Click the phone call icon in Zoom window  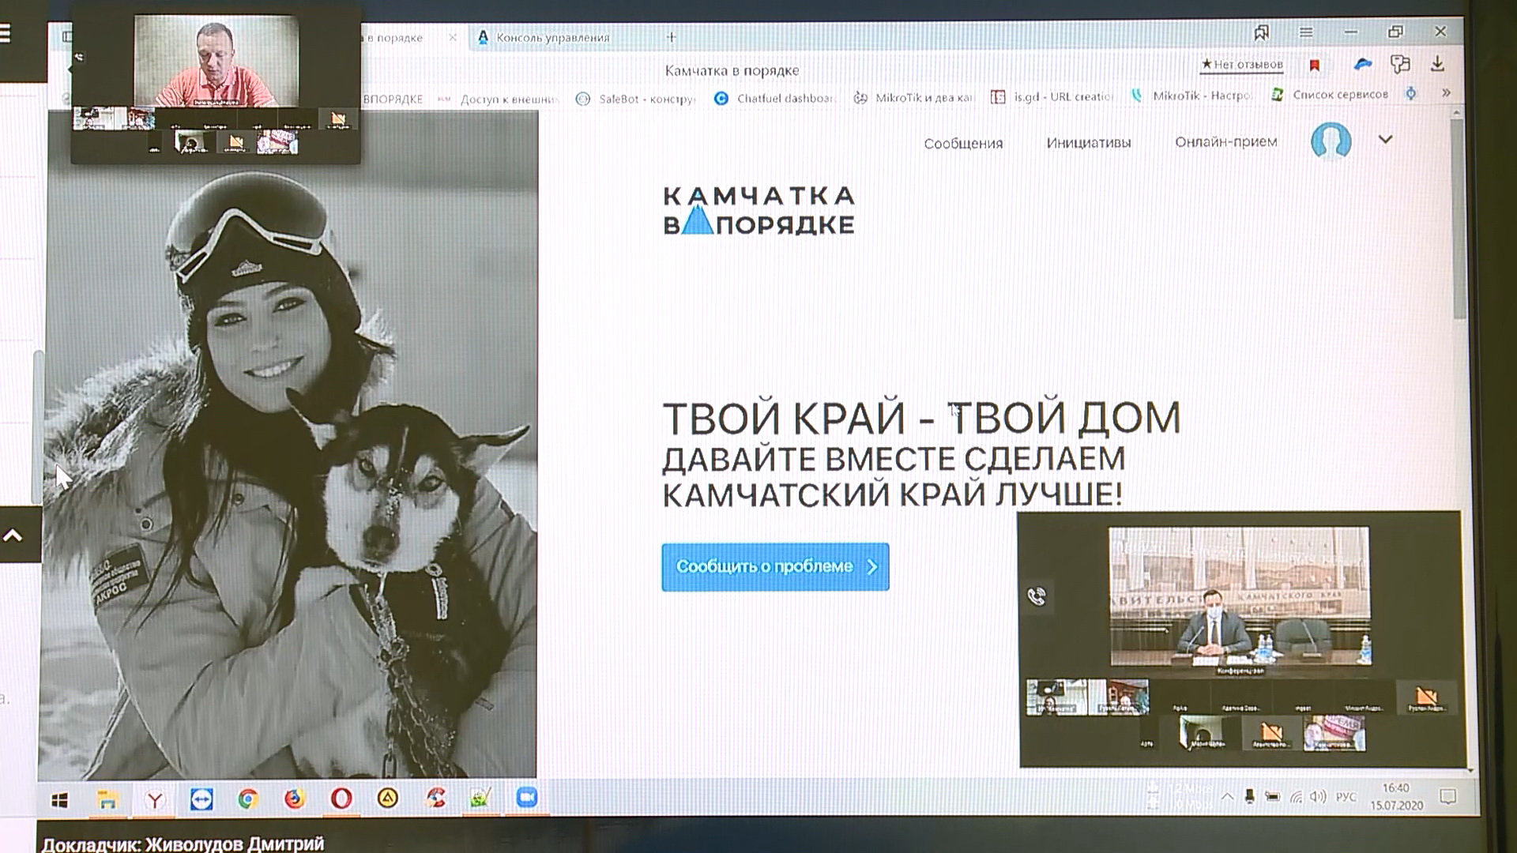pyautogui.click(x=1037, y=596)
